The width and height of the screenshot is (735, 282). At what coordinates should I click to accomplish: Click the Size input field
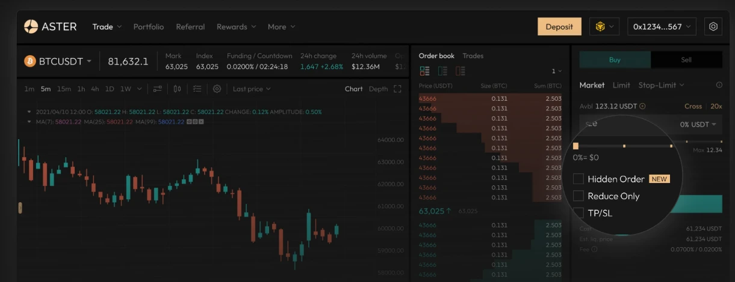click(651, 124)
